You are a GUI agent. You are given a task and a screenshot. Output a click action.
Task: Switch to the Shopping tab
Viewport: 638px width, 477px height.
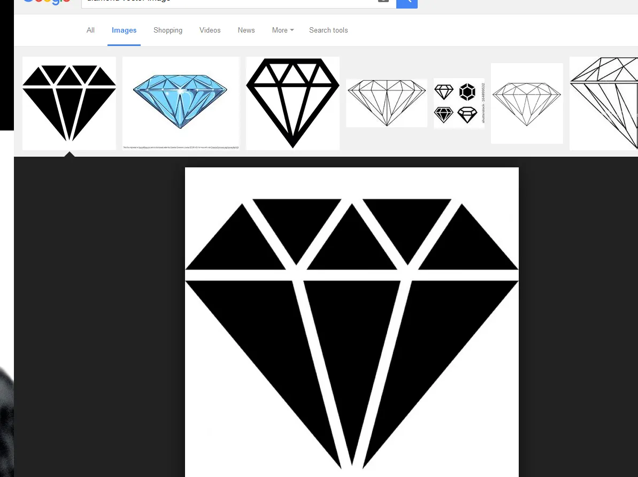[167, 30]
